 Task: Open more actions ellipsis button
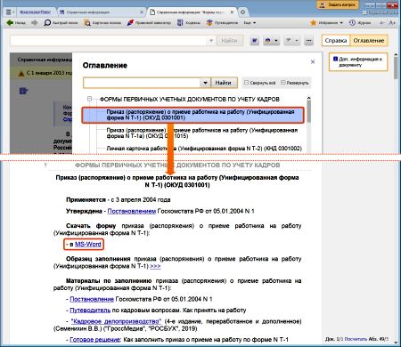pyautogui.click(x=309, y=40)
